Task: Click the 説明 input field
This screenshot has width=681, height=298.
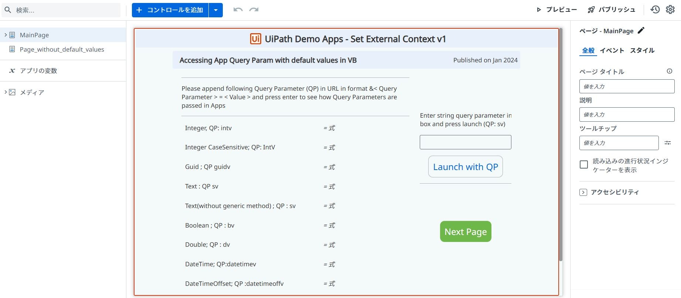Action: click(x=627, y=115)
